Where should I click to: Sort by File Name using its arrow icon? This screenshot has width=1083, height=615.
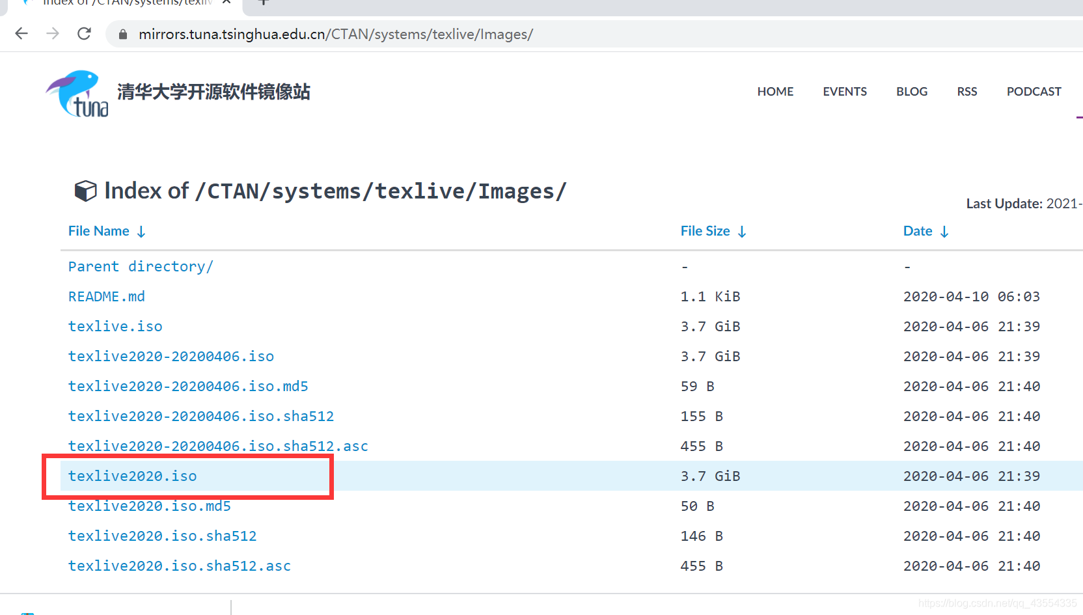pyautogui.click(x=141, y=232)
